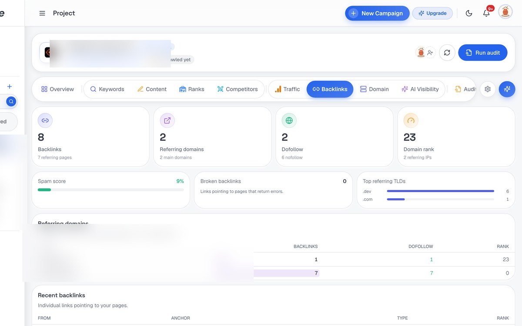This screenshot has height=326, width=522.
Task: Click the '2 main domains' text
Action: point(176,157)
